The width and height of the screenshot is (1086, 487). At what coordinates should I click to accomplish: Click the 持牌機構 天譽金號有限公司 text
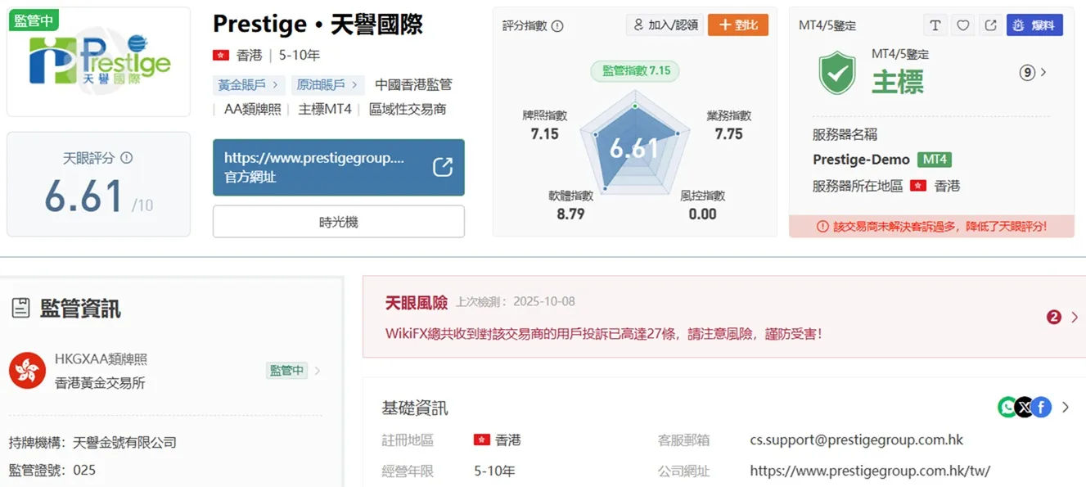click(92, 443)
